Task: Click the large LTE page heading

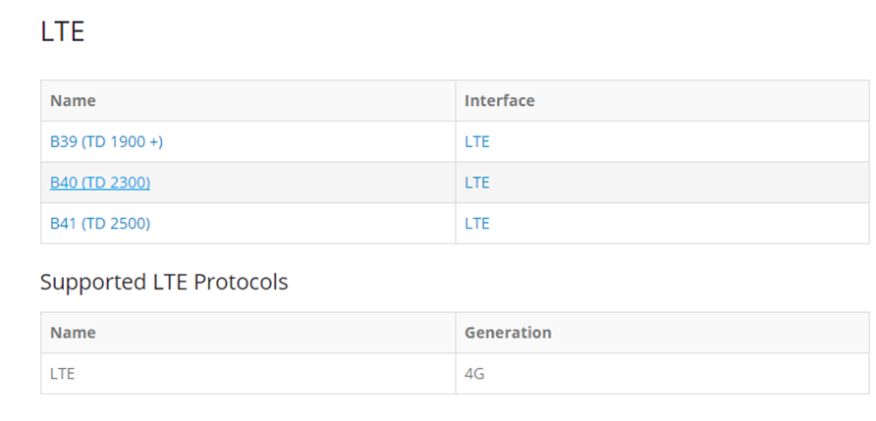Action: pyautogui.click(x=63, y=31)
